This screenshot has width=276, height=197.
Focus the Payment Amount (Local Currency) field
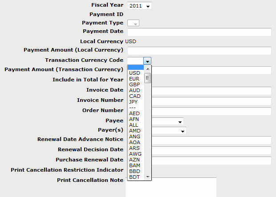click(199, 51)
